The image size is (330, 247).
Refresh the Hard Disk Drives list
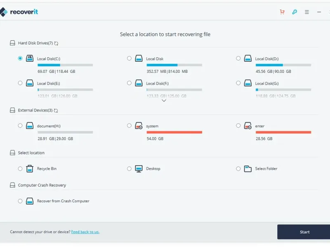56,43
